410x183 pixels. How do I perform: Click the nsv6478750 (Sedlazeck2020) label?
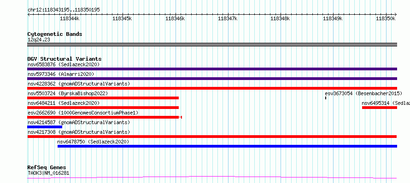click(x=94, y=142)
